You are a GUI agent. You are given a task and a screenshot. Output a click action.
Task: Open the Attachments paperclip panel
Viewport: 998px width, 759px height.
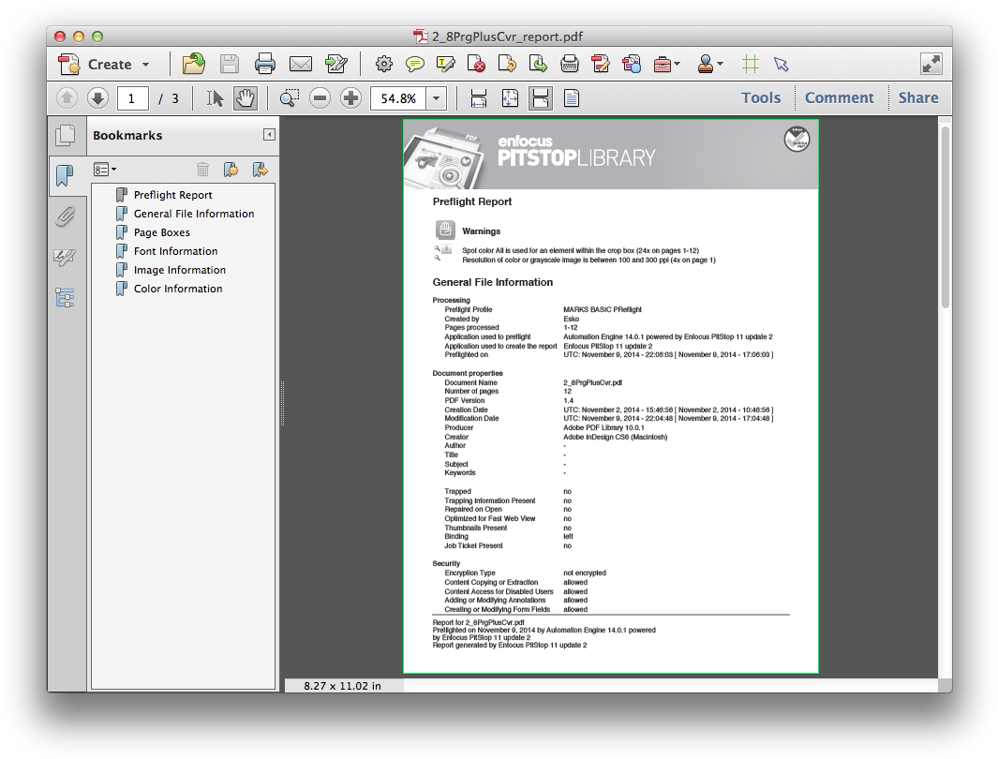coord(66,216)
